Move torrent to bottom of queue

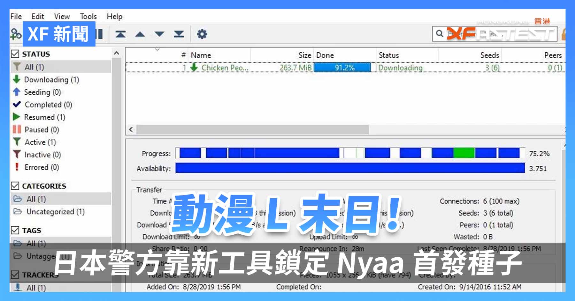[x=179, y=34]
